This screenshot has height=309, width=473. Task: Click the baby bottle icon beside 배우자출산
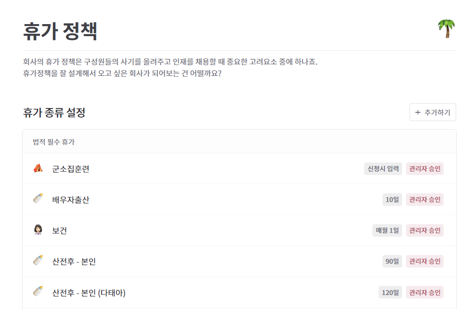click(x=38, y=199)
